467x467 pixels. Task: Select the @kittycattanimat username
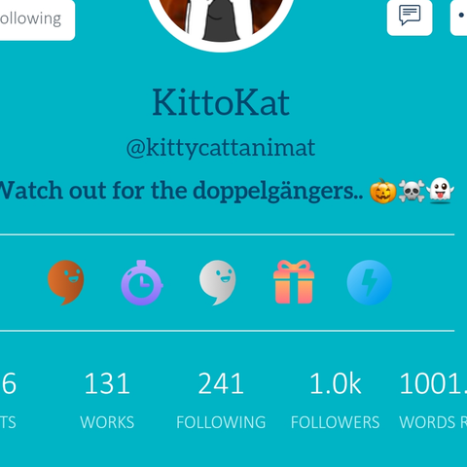[221, 148]
